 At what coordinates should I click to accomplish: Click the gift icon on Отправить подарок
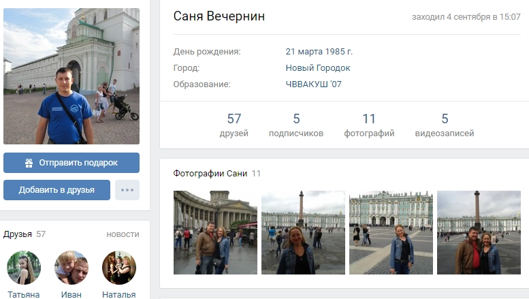29,163
